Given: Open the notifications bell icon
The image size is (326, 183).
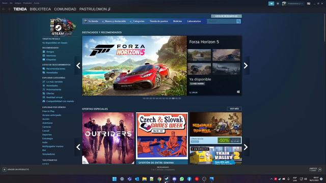Looking at the screenshot, I should [x=278, y=4].
